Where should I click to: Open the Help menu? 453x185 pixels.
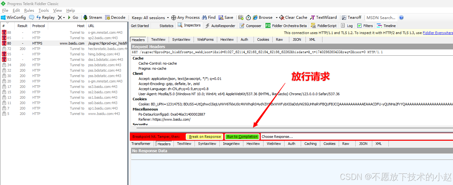(x=71, y=11)
